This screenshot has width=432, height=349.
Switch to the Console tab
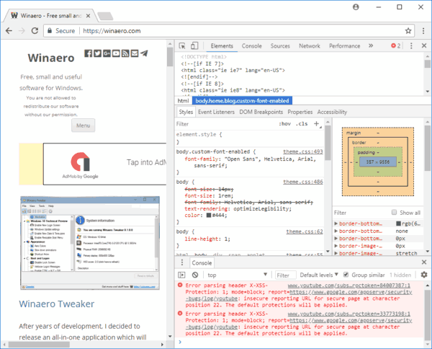tap(251, 46)
